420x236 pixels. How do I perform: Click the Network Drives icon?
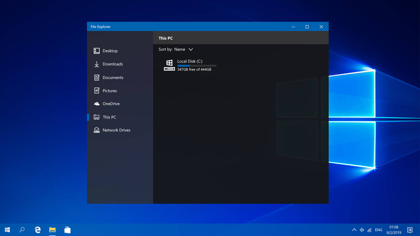97,130
